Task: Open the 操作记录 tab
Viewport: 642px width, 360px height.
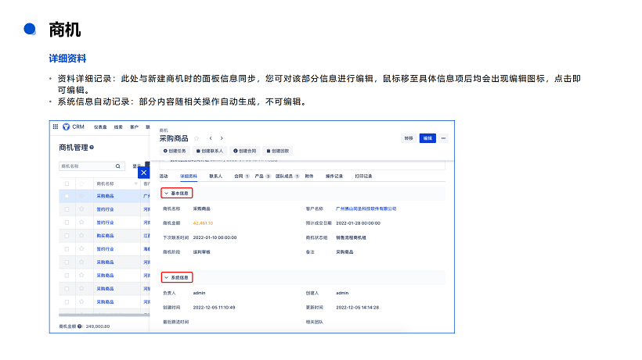Action: pyautogui.click(x=334, y=176)
